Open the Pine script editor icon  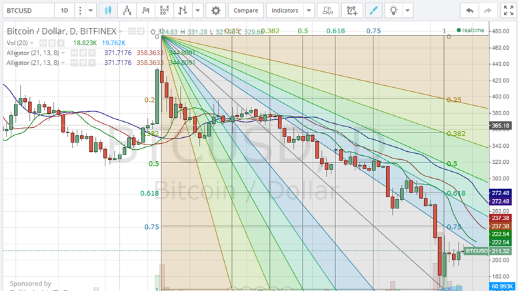328,11
